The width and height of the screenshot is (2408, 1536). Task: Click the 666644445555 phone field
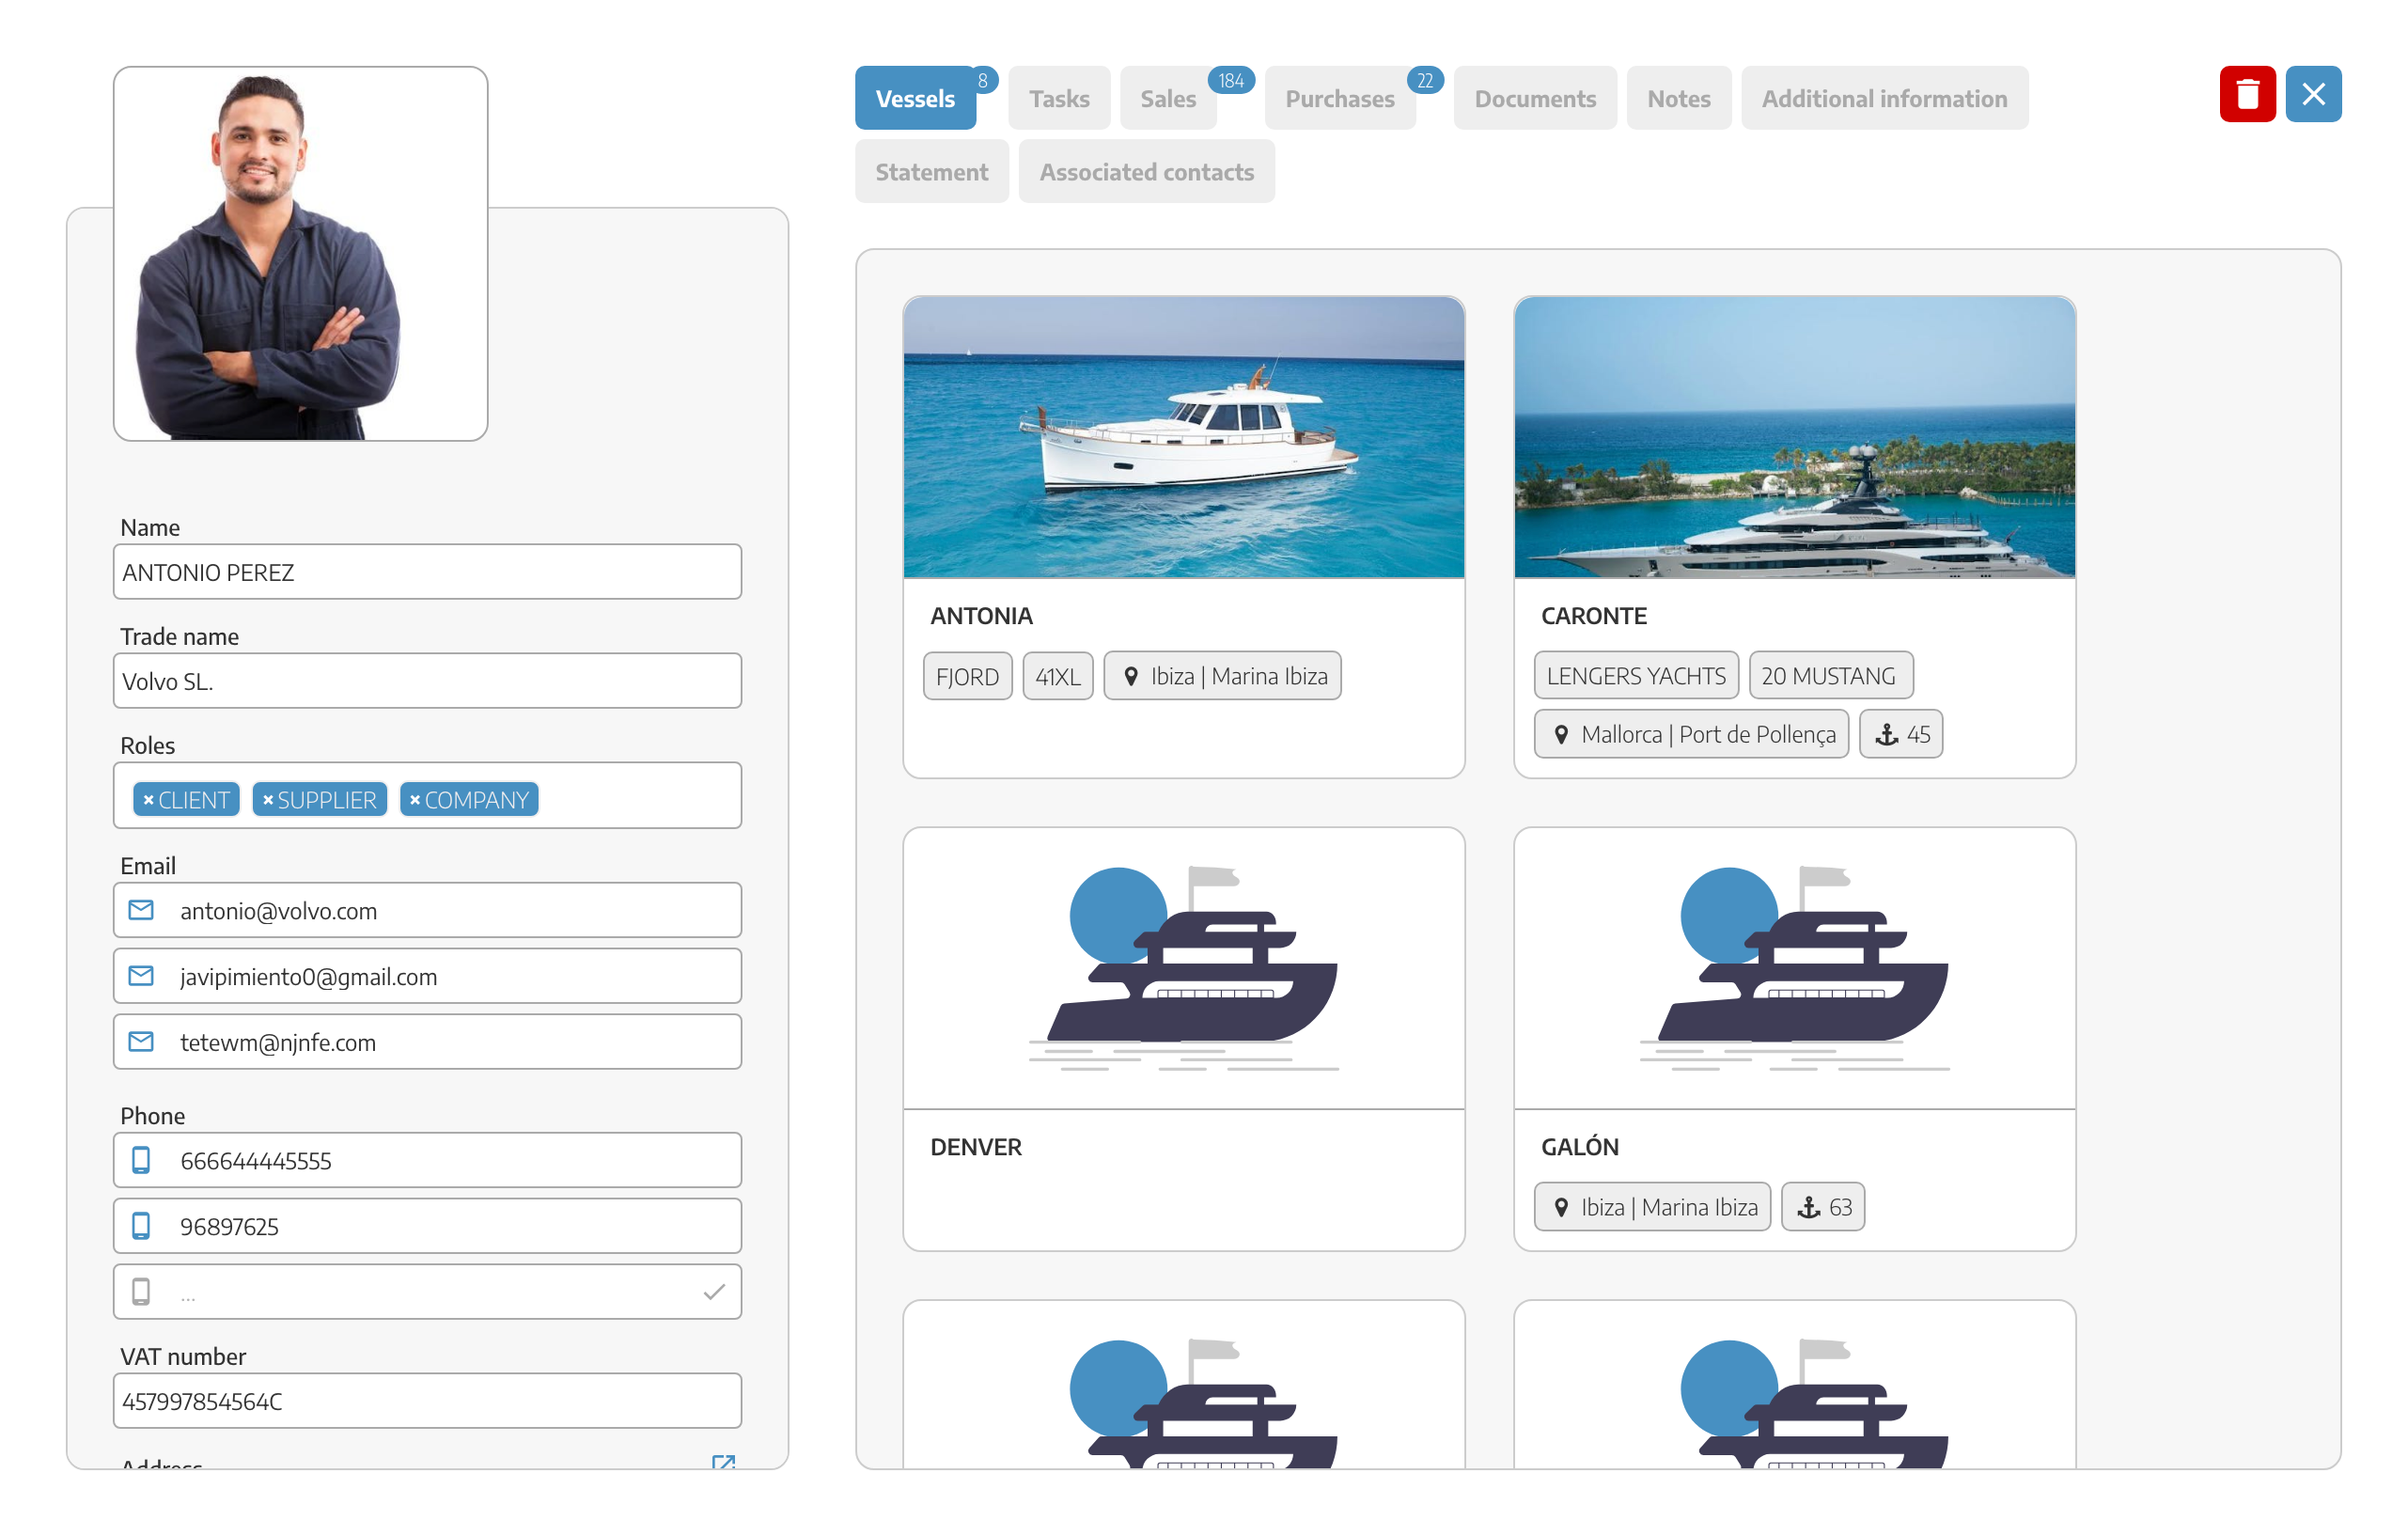(x=428, y=1160)
